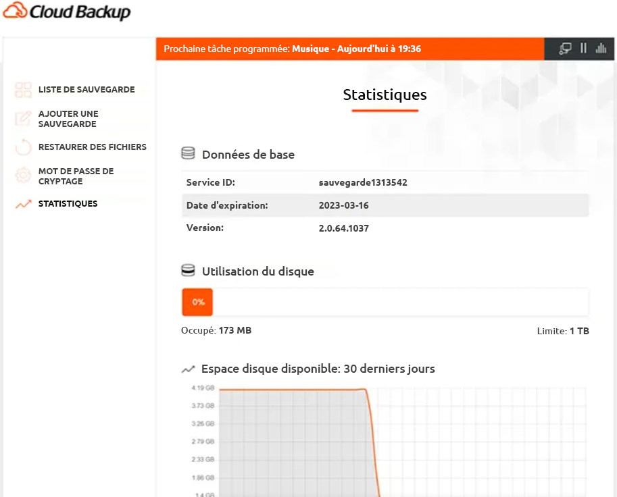This screenshot has width=617, height=497.
Task: Open Liste de sauvegarde
Action: (87, 89)
